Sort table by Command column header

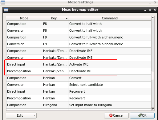pos(110,18)
